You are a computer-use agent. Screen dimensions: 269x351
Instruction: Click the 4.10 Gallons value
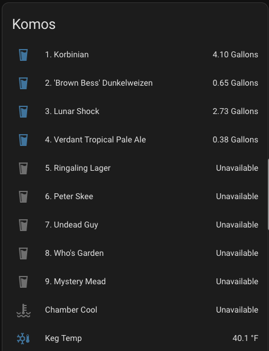click(235, 54)
